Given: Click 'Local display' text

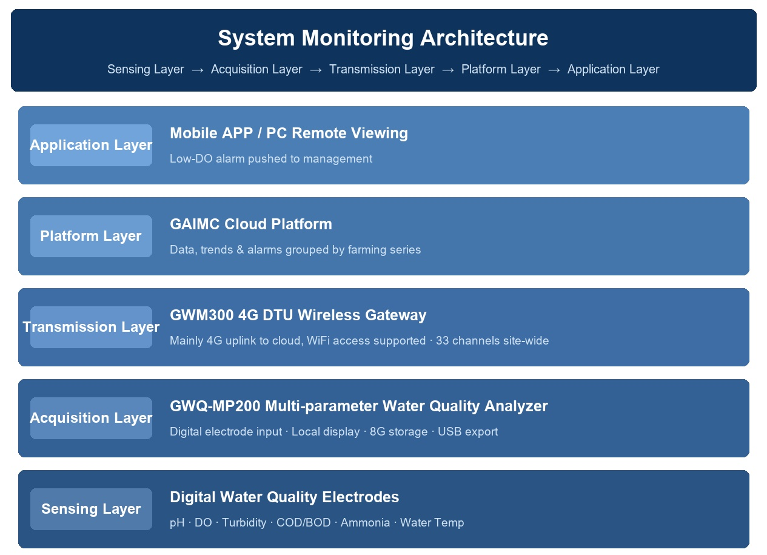Looking at the screenshot, I should point(326,432).
